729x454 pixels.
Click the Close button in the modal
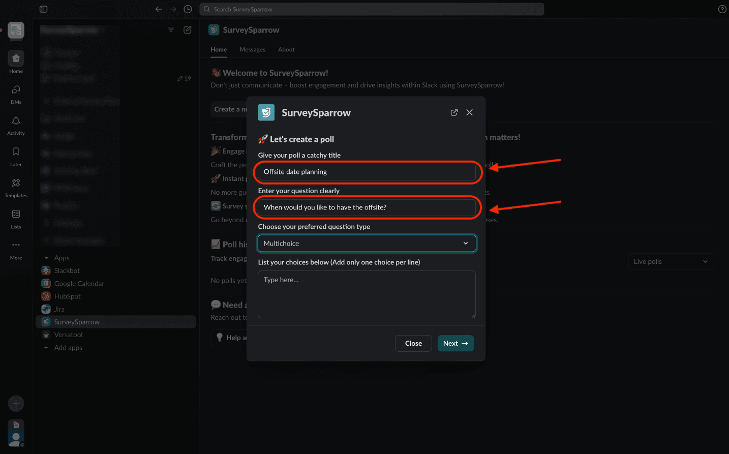[413, 343]
